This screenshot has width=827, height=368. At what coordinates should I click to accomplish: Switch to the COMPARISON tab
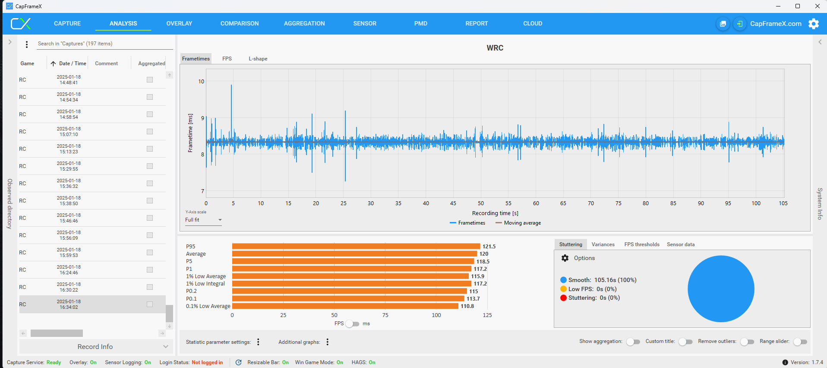point(240,24)
